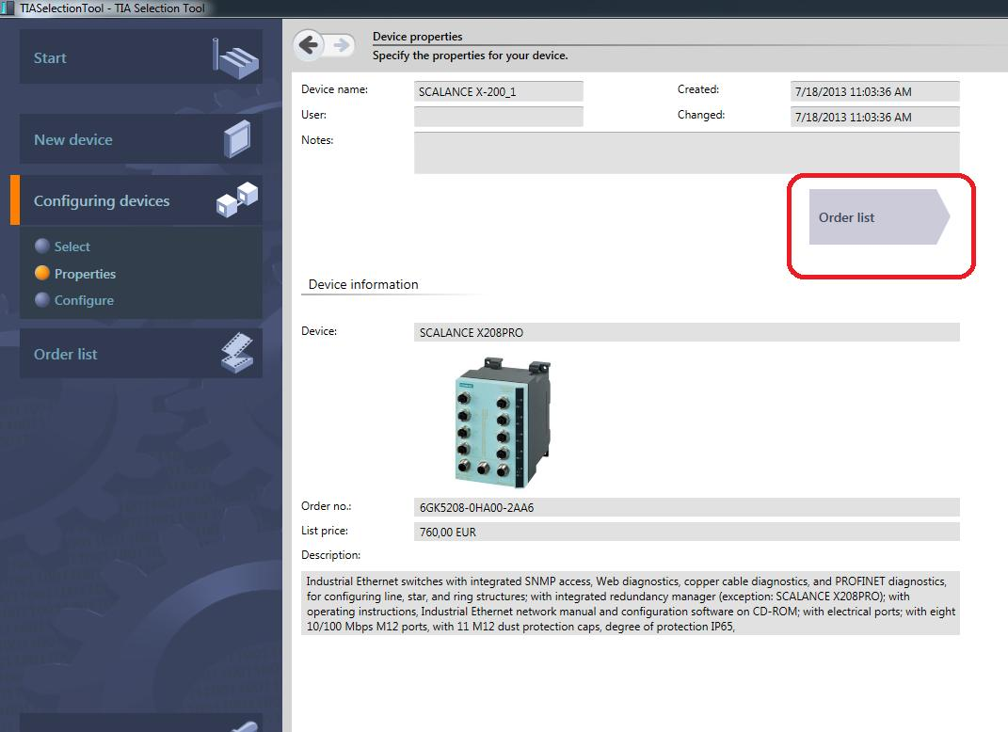
Task: Open the New device section
Action: 141,139
